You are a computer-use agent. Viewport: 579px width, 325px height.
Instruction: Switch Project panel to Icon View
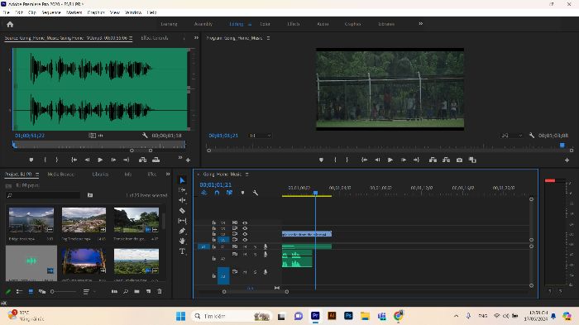coord(31,291)
